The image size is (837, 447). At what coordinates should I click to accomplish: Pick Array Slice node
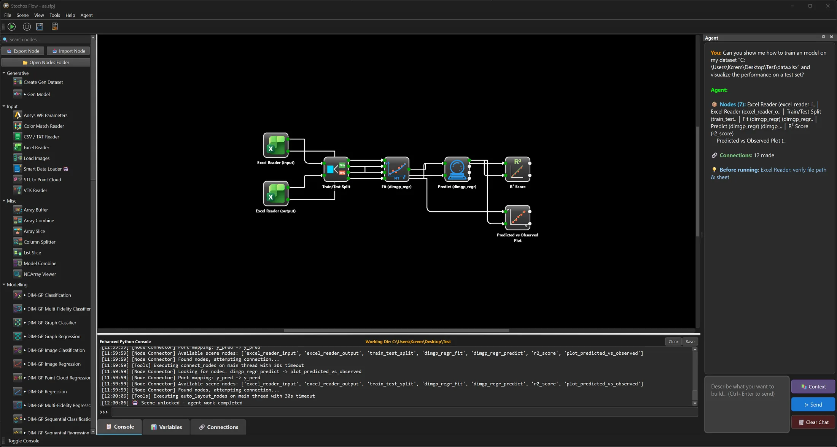(34, 231)
